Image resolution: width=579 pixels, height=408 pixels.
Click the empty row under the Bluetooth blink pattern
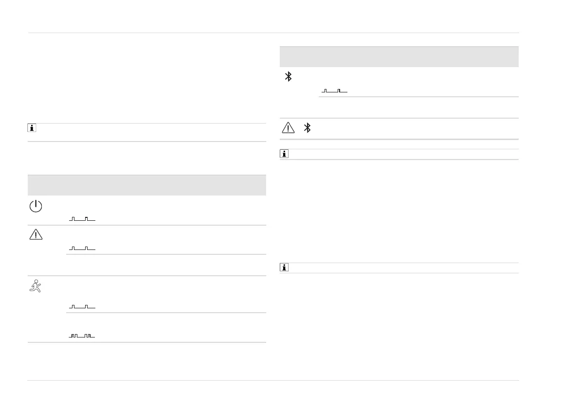point(418,107)
